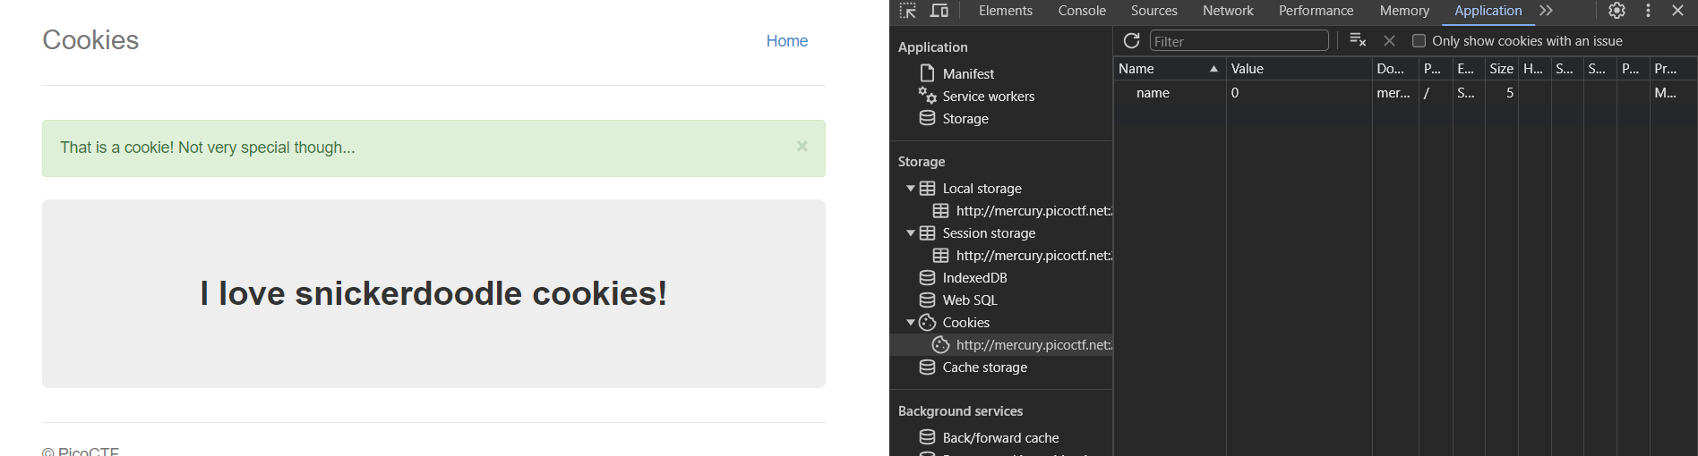Click the IndexedDB database icon
This screenshot has width=1698, height=456.
pos(927,278)
